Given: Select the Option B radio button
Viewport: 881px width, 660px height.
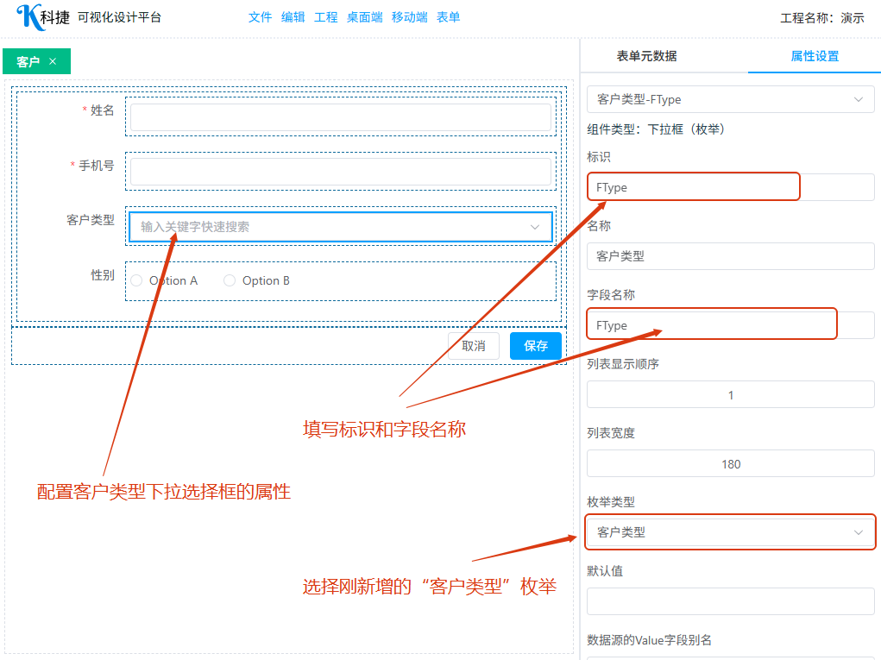Looking at the screenshot, I should tap(230, 280).
